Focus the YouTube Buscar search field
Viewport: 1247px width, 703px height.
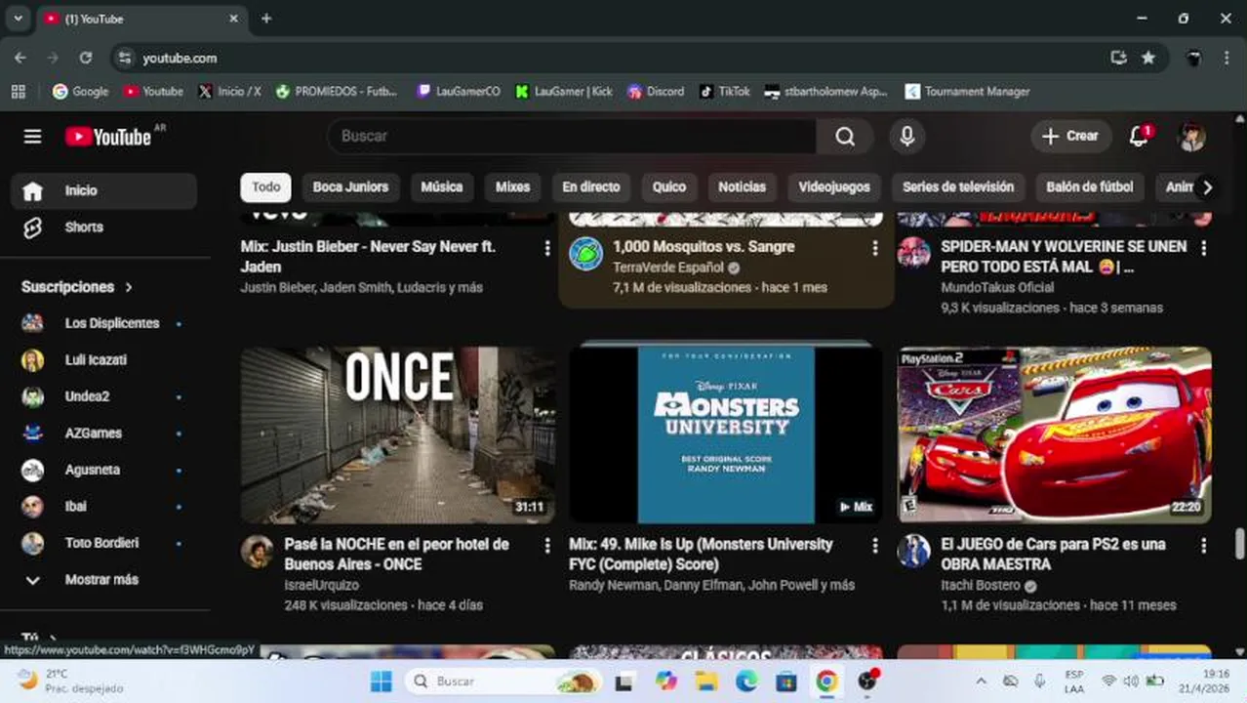[572, 137]
